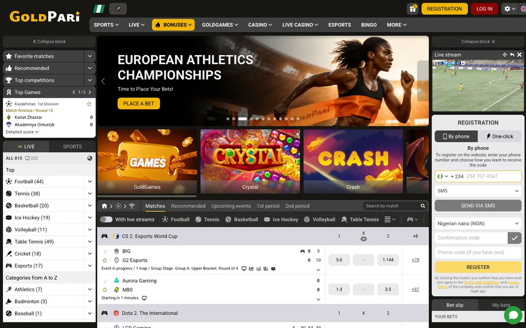Go to ESPORTS page
The image size is (526, 328).
tap(340, 25)
